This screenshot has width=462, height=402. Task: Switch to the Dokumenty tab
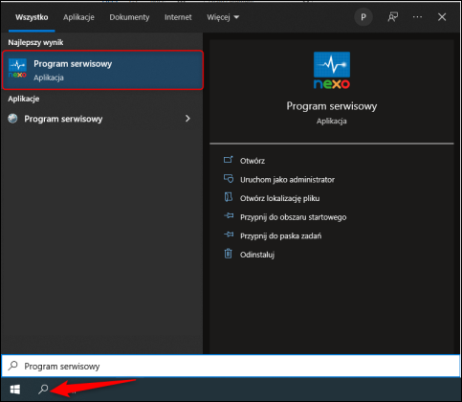(129, 17)
